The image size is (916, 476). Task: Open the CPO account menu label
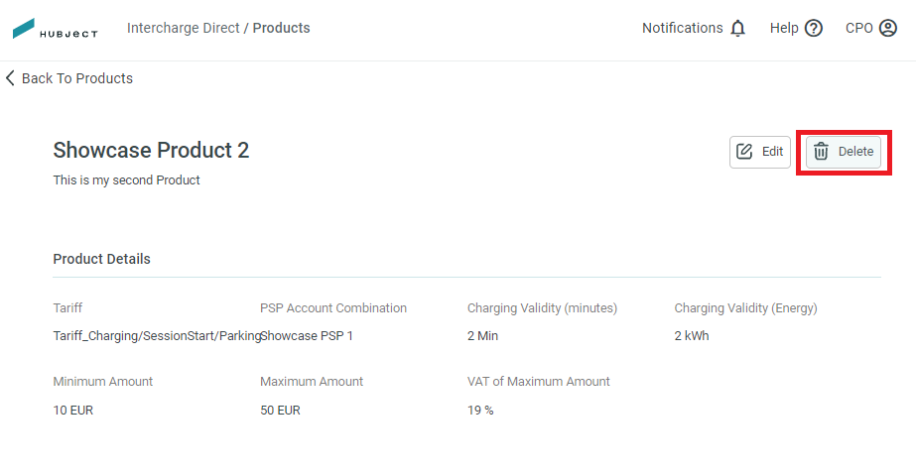click(858, 28)
